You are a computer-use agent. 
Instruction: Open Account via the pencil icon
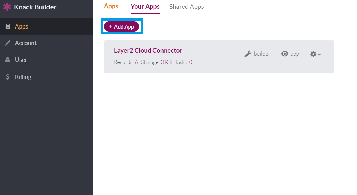(8, 43)
